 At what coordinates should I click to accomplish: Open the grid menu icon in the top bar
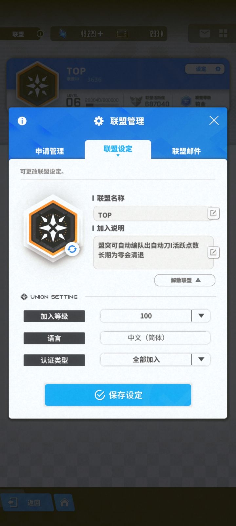click(223, 33)
